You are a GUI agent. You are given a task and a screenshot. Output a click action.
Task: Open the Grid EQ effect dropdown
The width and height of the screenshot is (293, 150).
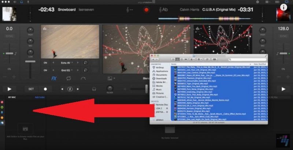(x=66, y=70)
